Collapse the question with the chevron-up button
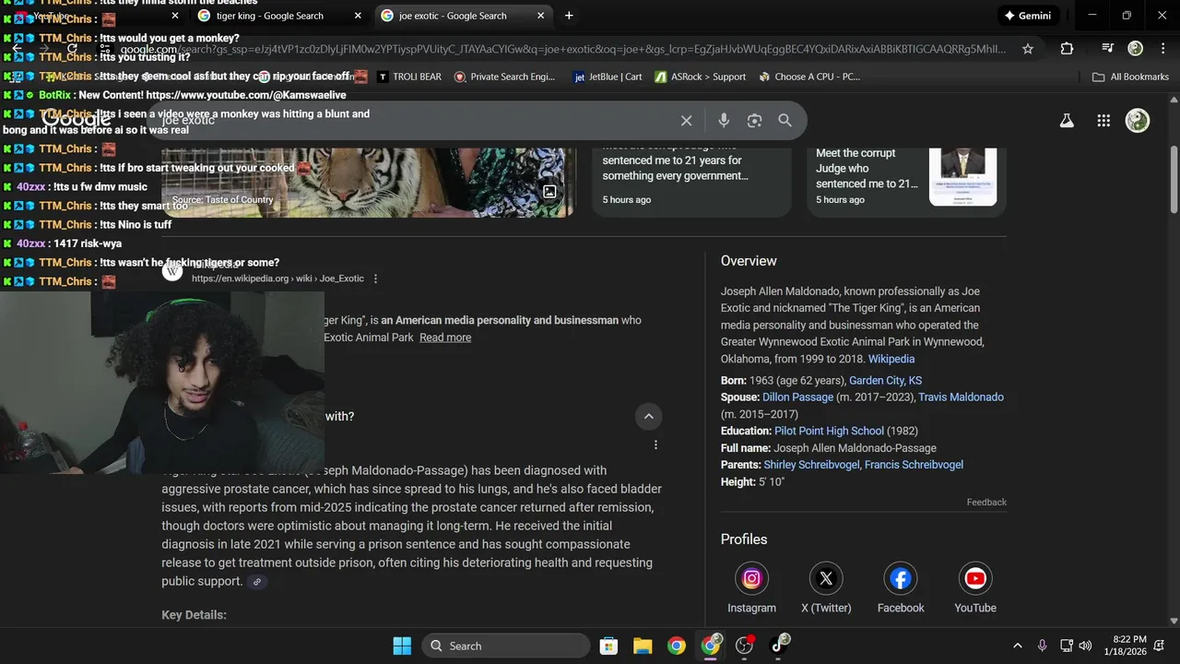 [649, 417]
